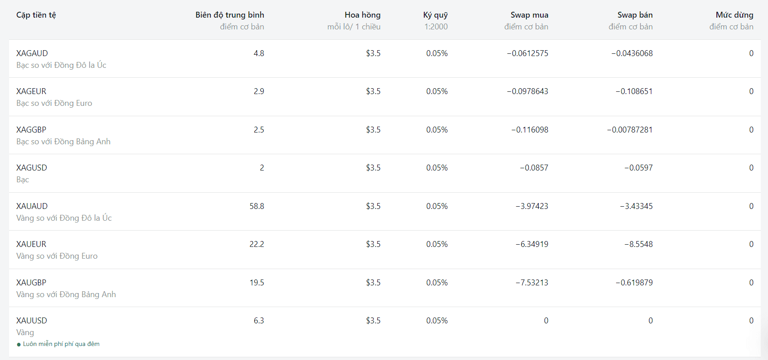Click XAGUSD swap bán value −0.0597
The height and width of the screenshot is (360, 768).
(x=639, y=168)
